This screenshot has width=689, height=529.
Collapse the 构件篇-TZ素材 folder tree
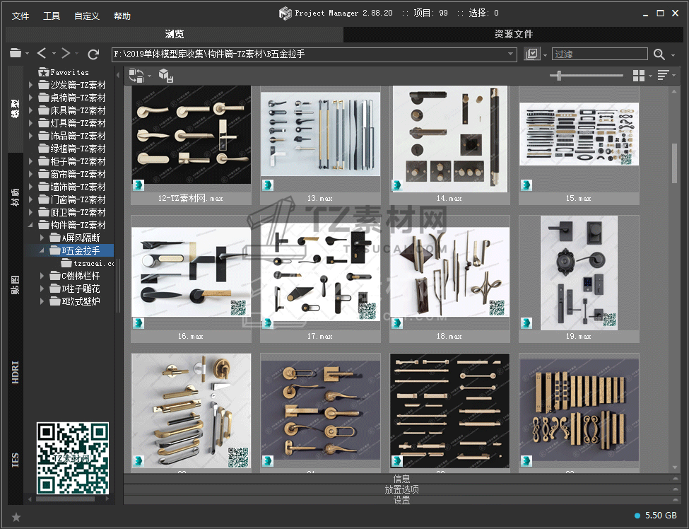pos(31,225)
